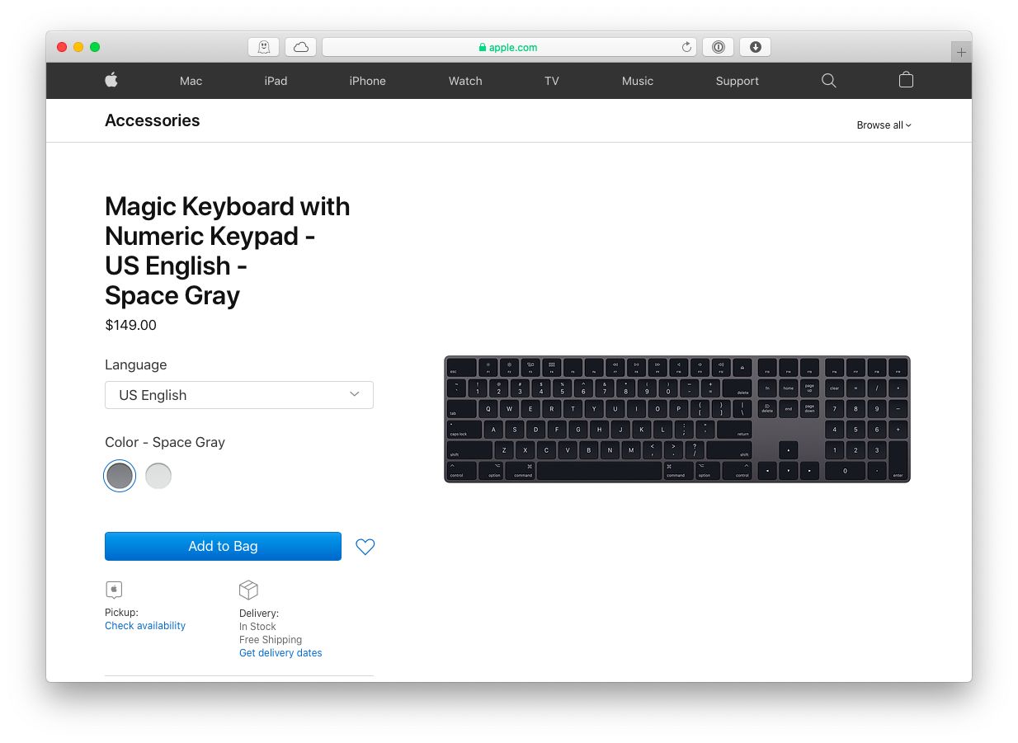Click the Ghostery extension icon in the toolbar
The height and width of the screenshot is (743, 1018).
pyautogui.click(x=263, y=47)
